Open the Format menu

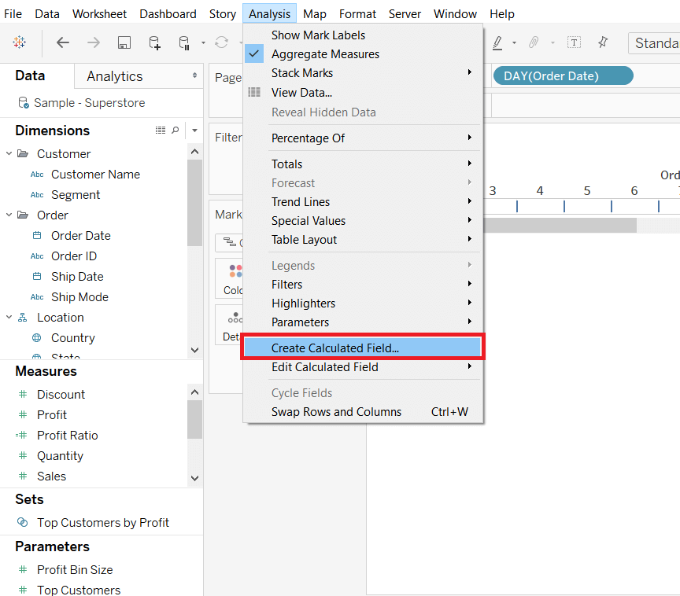[357, 14]
